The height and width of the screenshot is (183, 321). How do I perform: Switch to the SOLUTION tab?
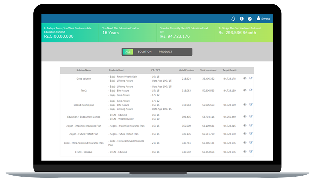tap(144, 52)
